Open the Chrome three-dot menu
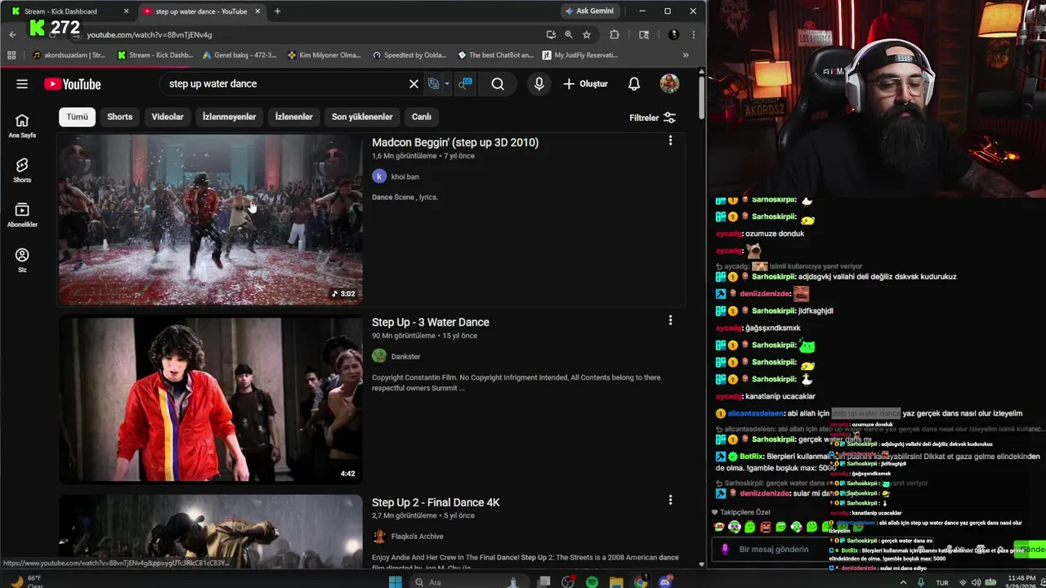This screenshot has height=588, width=1046. 693,34
